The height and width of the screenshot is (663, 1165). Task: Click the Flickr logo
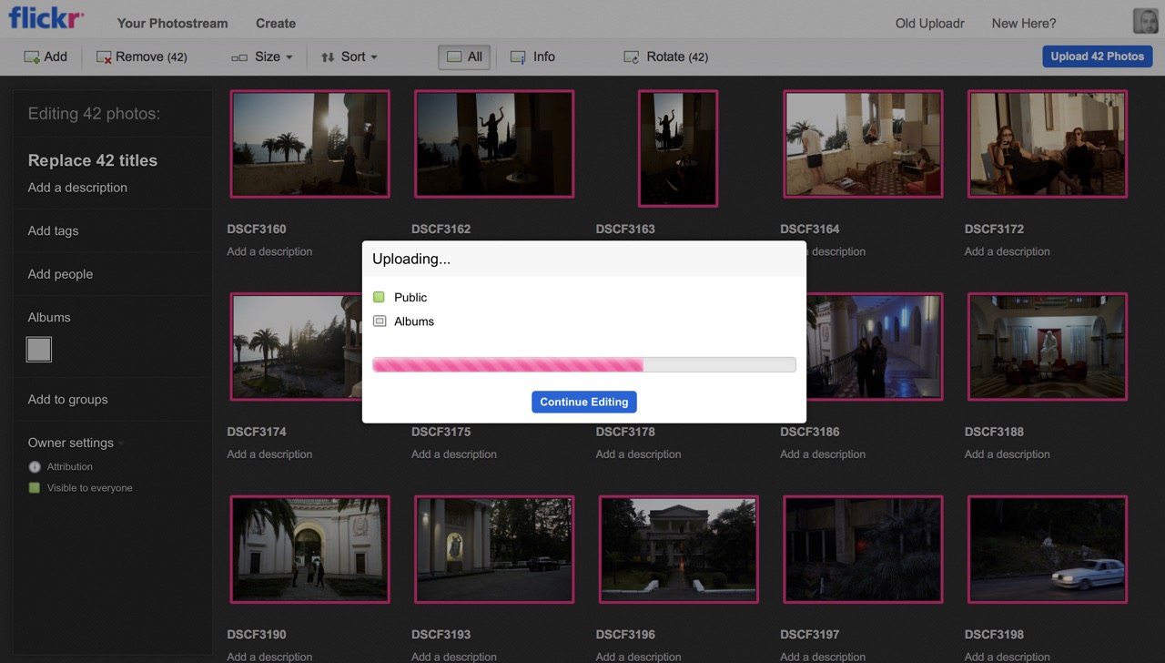click(x=46, y=18)
